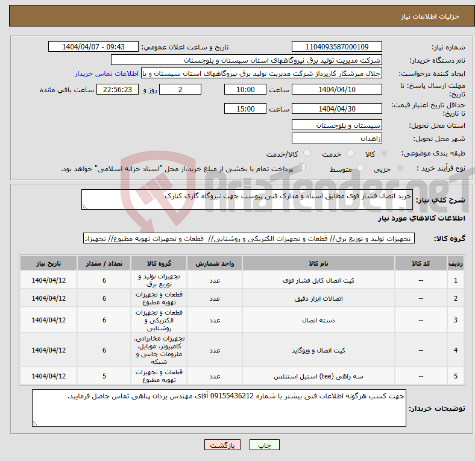Click group cell تجهیزات تولید و توزیع برق
Screen dimensions: 475x461
click(x=159, y=280)
